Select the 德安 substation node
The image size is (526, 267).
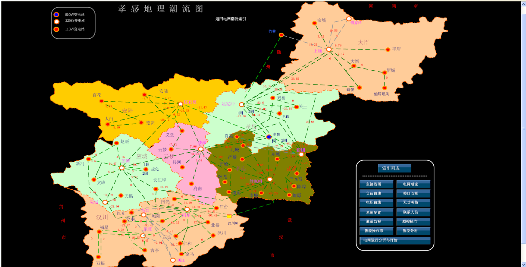click(141, 123)
